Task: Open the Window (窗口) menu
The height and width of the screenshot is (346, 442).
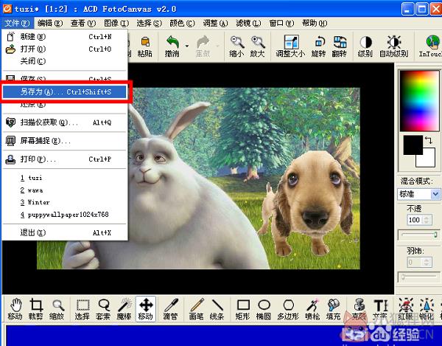Action: tap(281, 23)
